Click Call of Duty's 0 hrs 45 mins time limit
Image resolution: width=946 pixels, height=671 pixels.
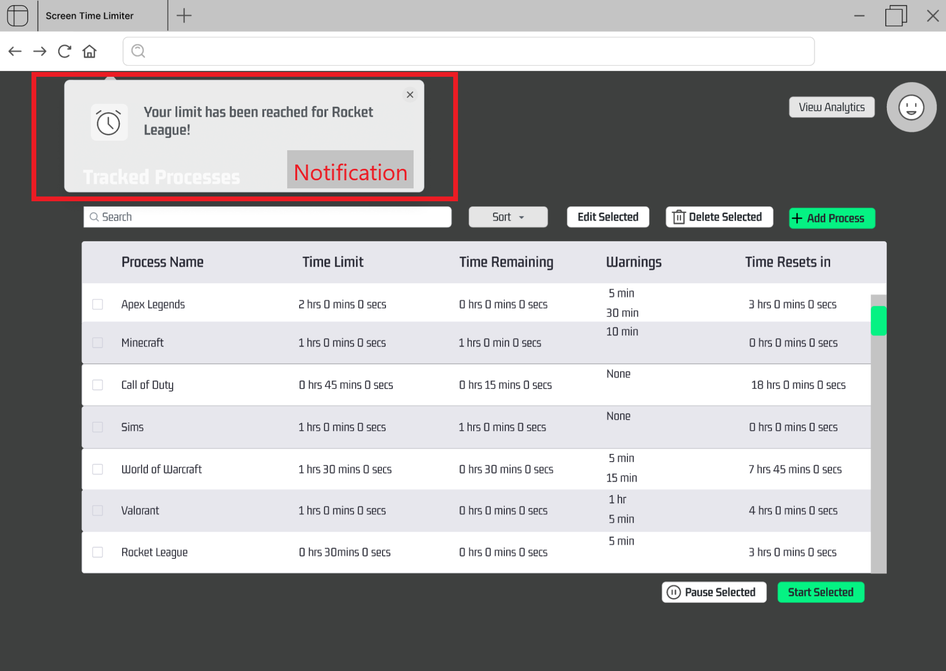(346, 385)
